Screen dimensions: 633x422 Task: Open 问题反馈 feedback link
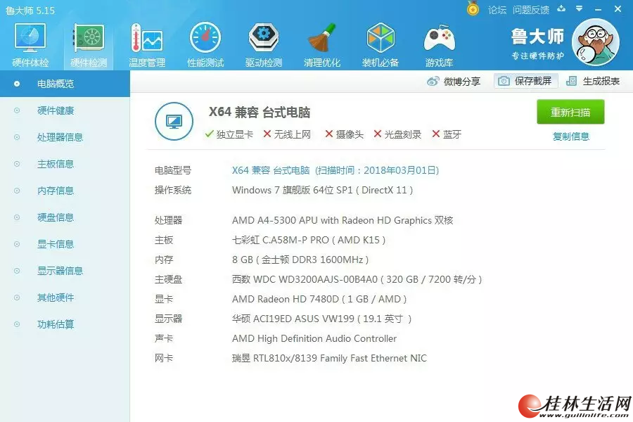531,10
